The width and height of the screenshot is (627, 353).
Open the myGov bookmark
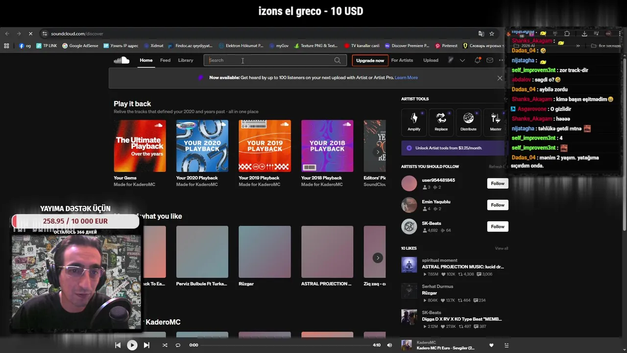point(279,46)
